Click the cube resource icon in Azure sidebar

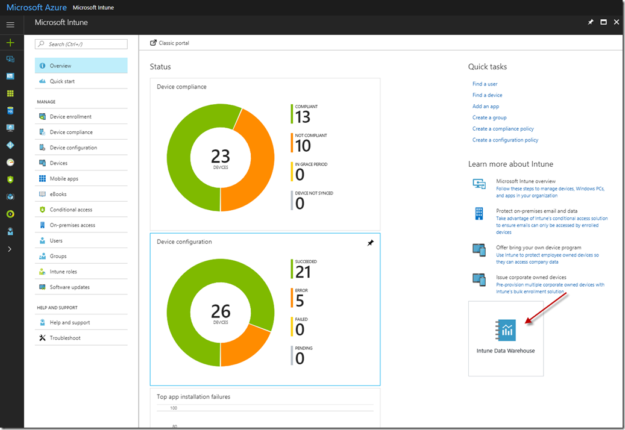coord(10,197)
